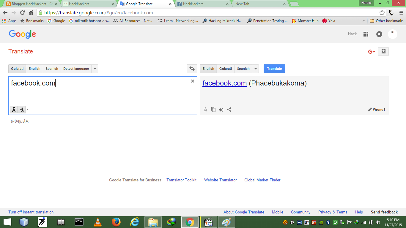Viewport: 406px width, 228px height.
Task: Click the red Translate heading
Action: pyautogui.click(x=21, y=51)
